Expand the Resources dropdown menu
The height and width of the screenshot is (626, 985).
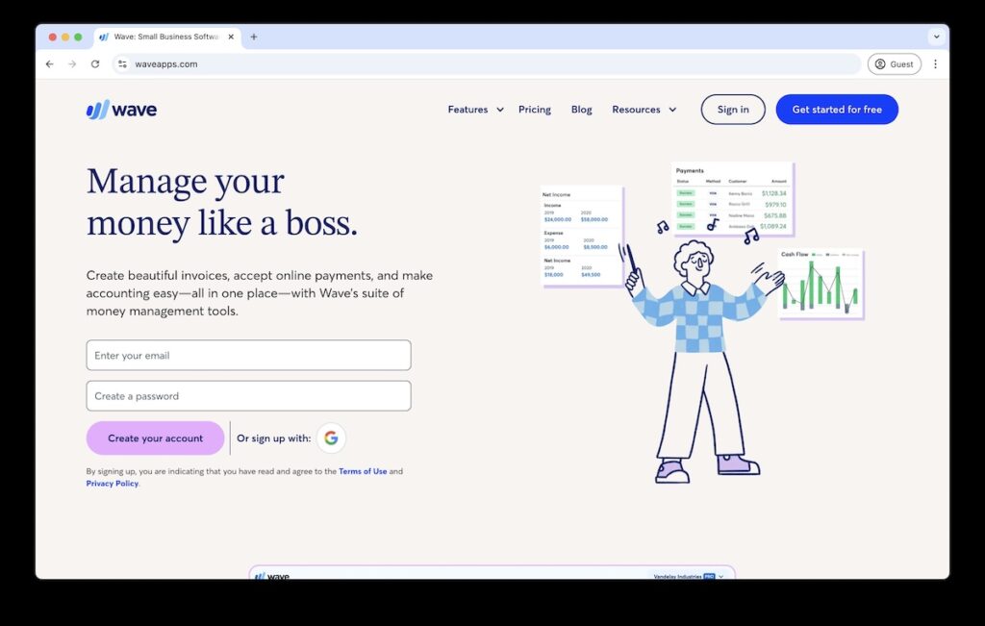[x=644, y=110]
